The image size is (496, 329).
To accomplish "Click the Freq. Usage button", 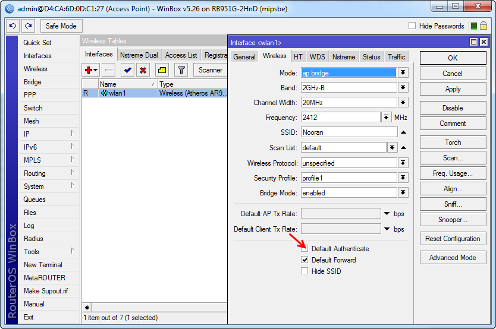I will click(x=453, y=173).
